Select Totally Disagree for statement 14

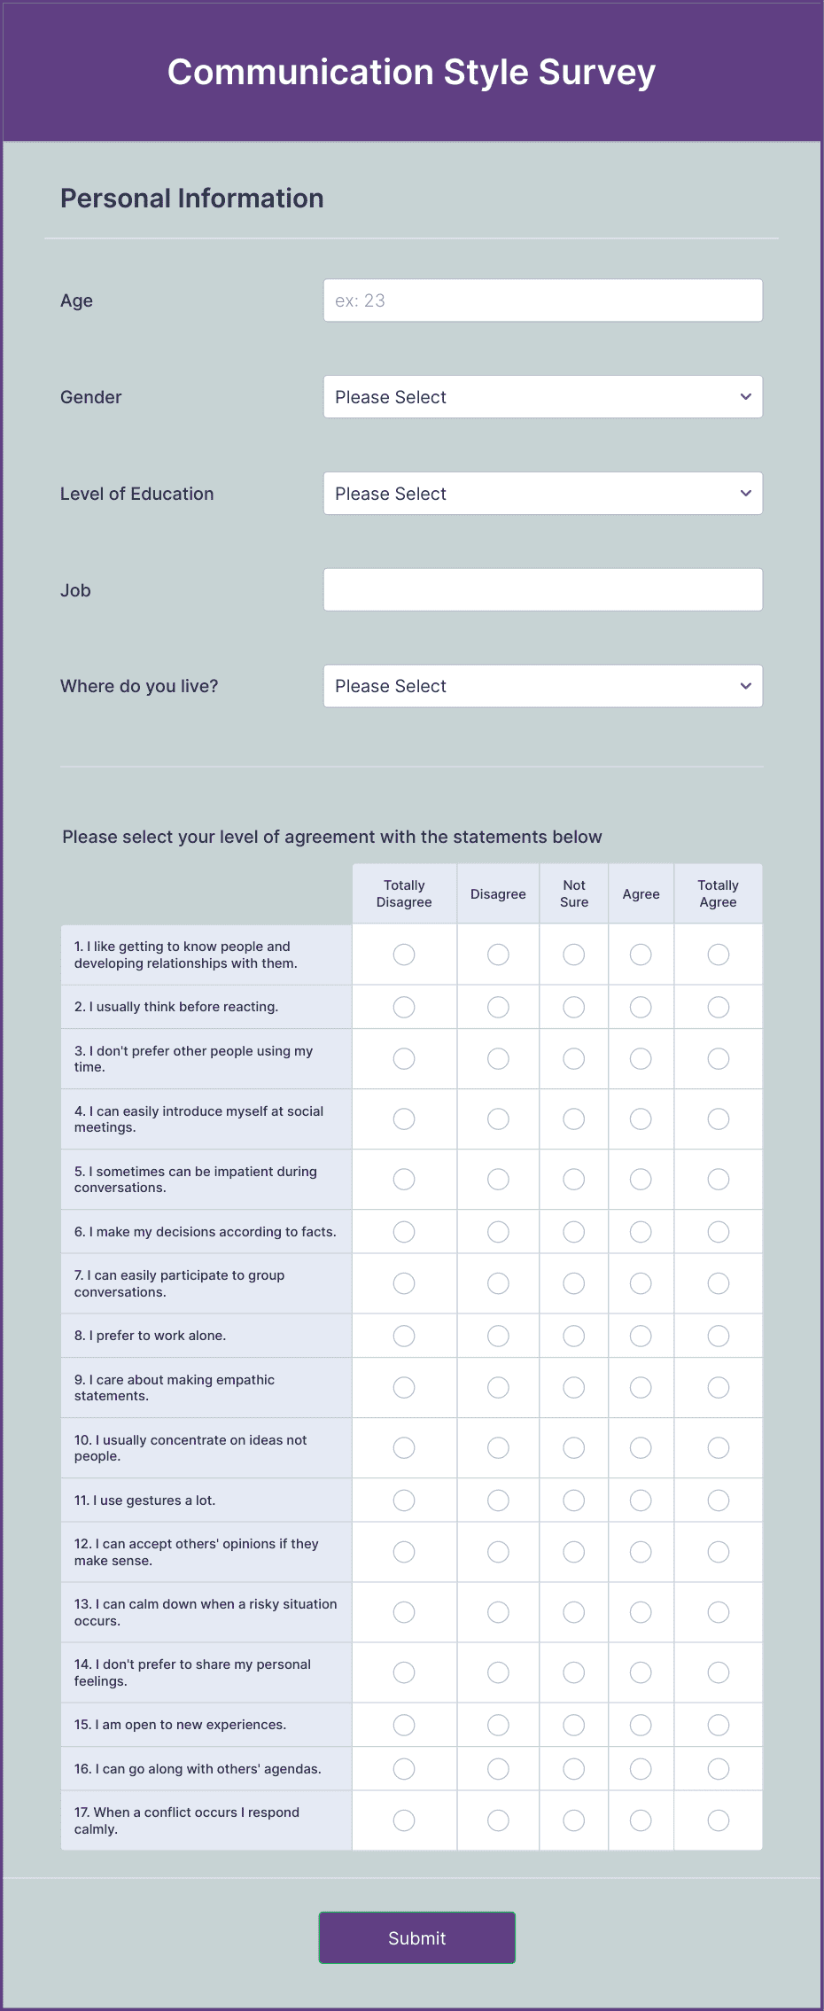tap(404, 1672)
